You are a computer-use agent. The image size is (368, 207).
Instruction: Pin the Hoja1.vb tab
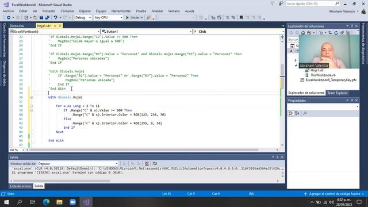pos(55,26)
